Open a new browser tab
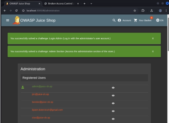The width and height of the screenshot is (169, 123). pos(84,4)
